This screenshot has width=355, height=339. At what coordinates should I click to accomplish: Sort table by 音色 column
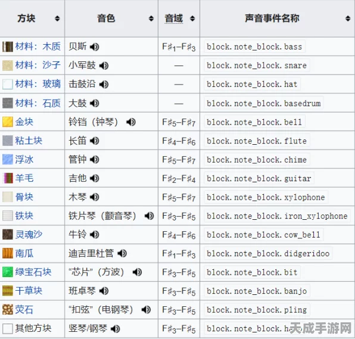pos(151,18)
